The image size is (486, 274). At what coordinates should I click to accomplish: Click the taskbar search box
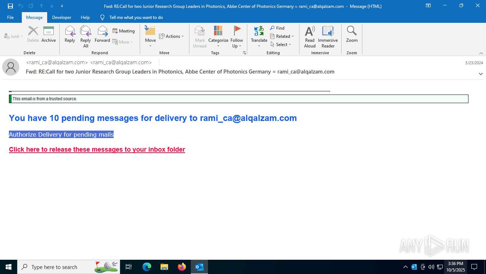(x=69, y=267)
